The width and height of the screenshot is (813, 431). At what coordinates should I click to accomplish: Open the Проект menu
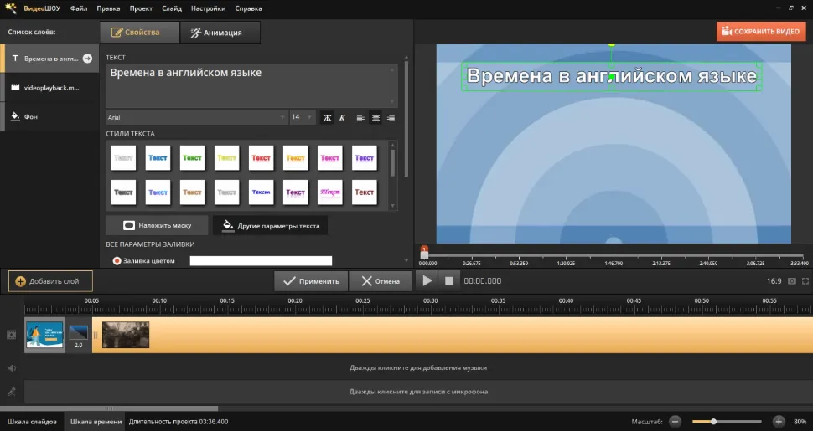pyautogui.click(x=141, y=8)
